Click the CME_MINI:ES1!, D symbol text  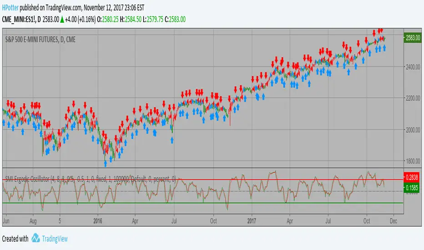click(x=21, y=20)
